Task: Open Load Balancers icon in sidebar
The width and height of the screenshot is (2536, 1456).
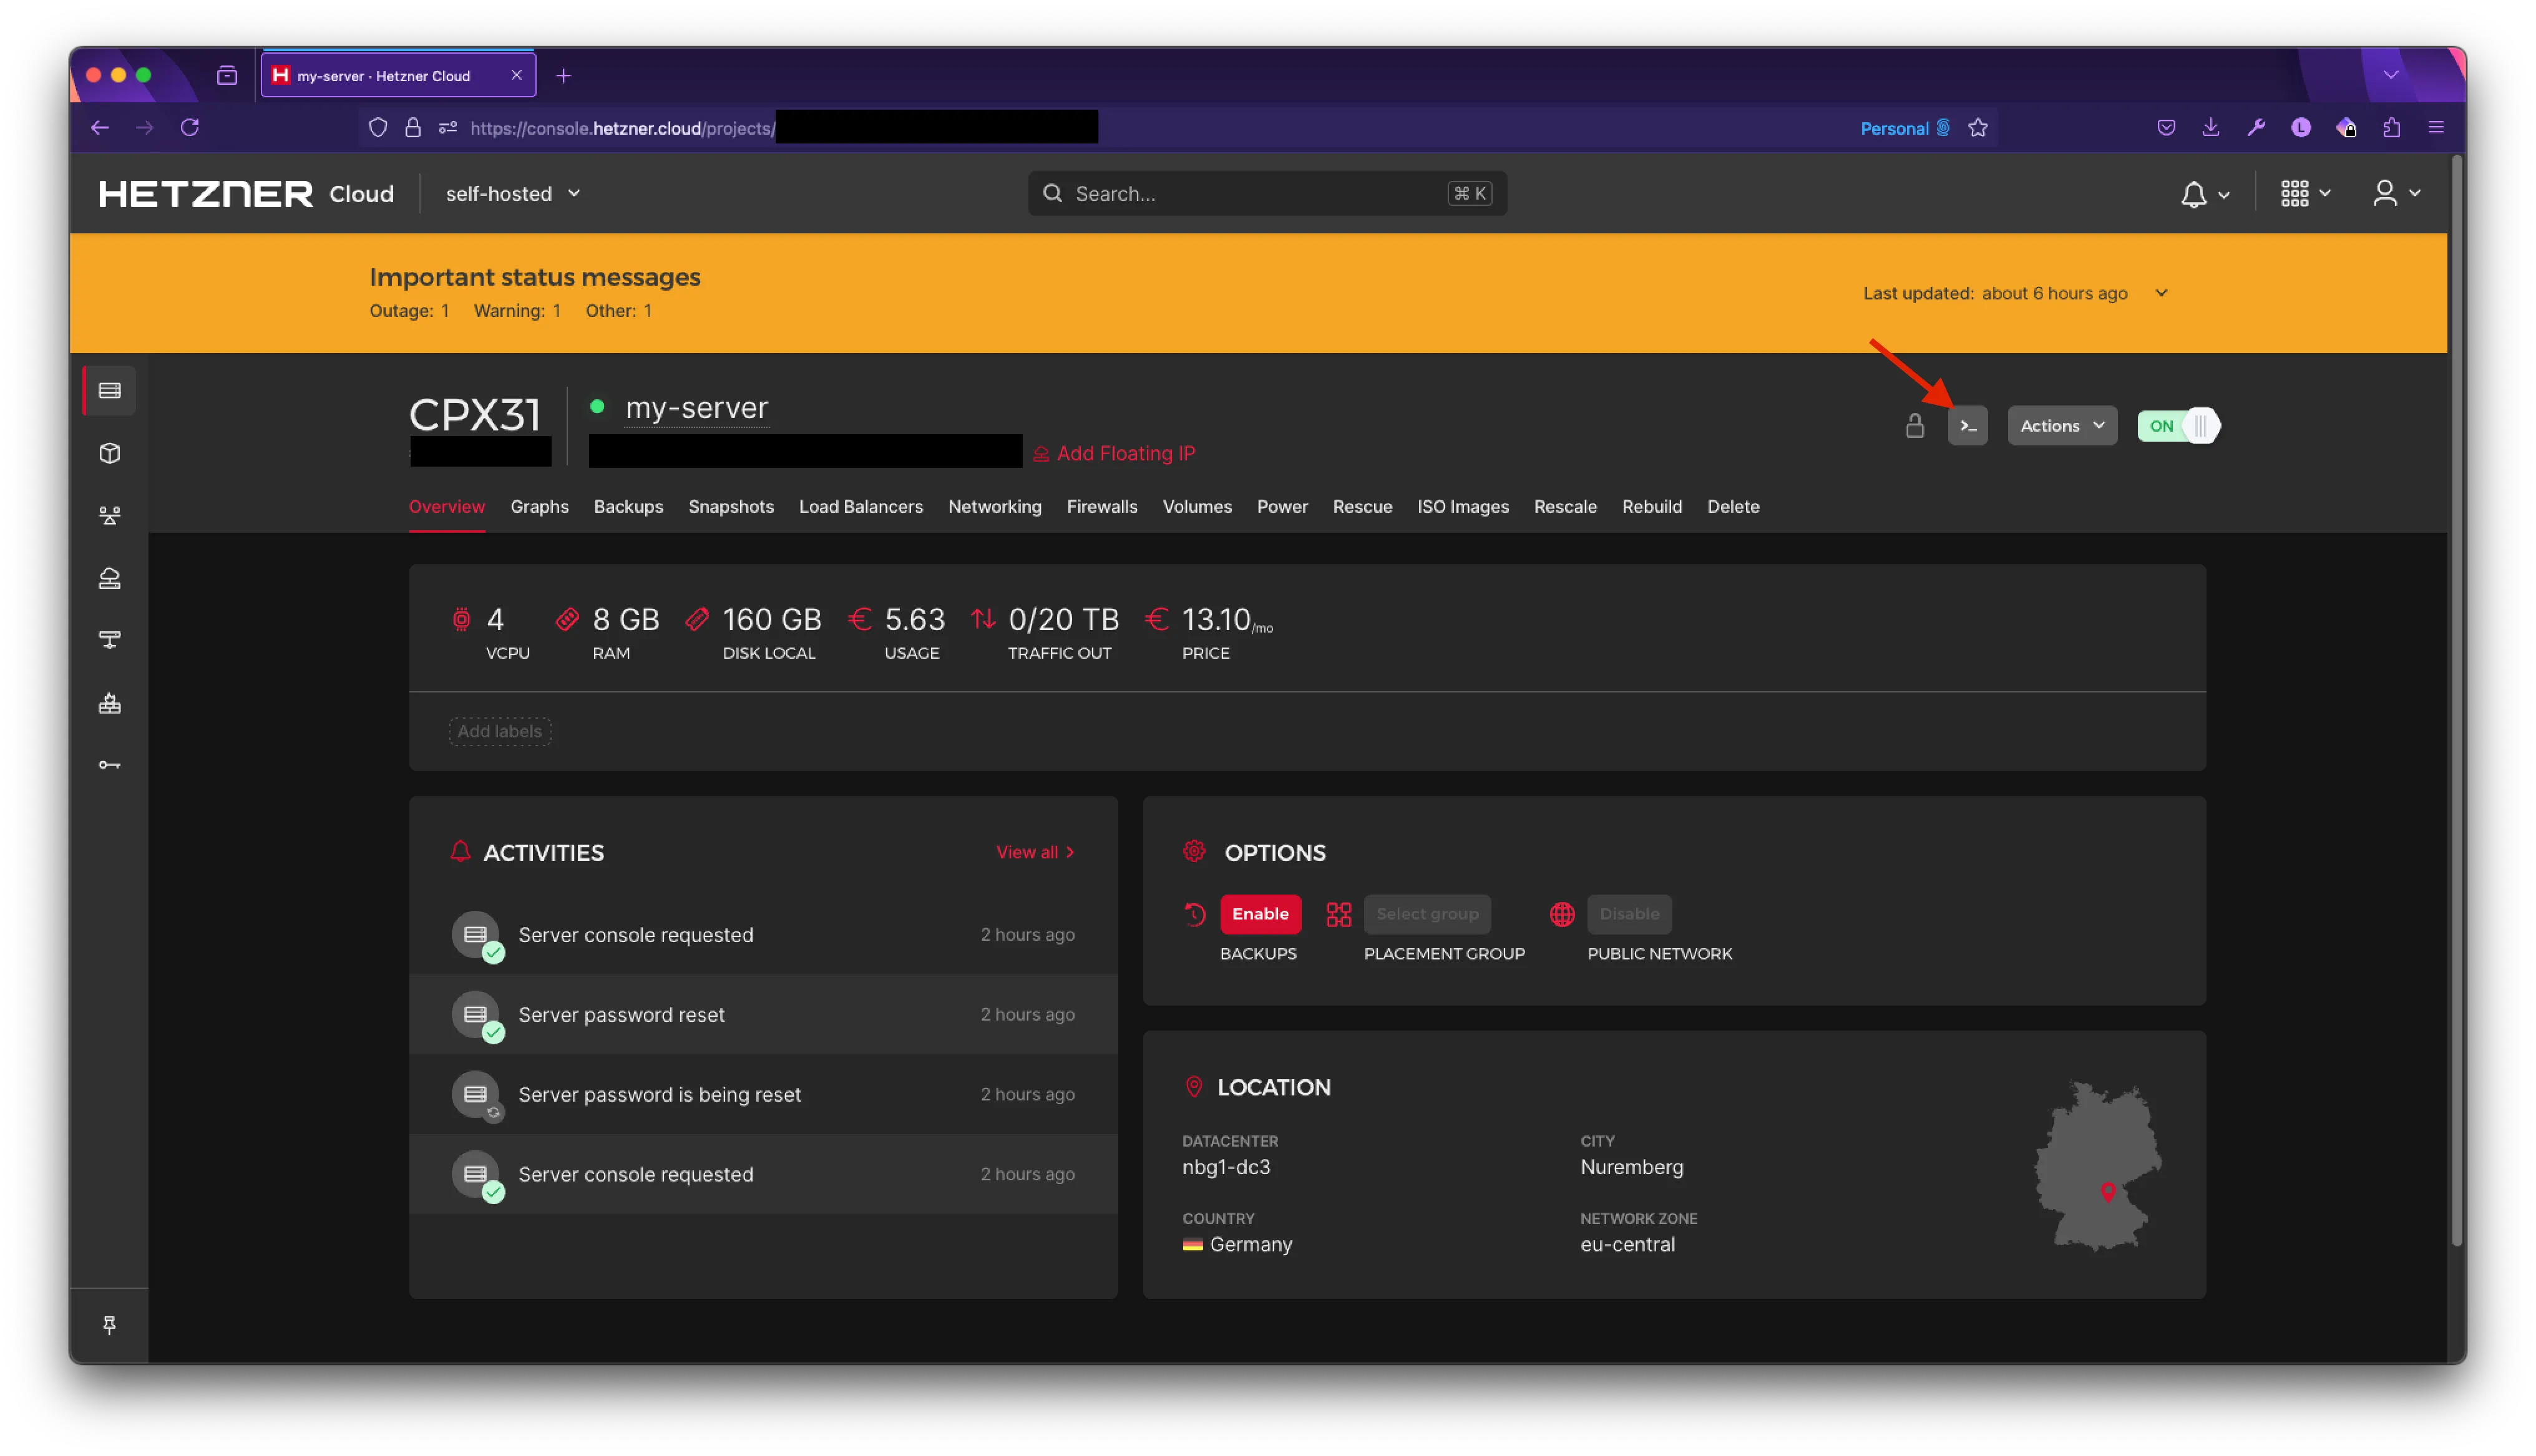Action: click(110, 516)
